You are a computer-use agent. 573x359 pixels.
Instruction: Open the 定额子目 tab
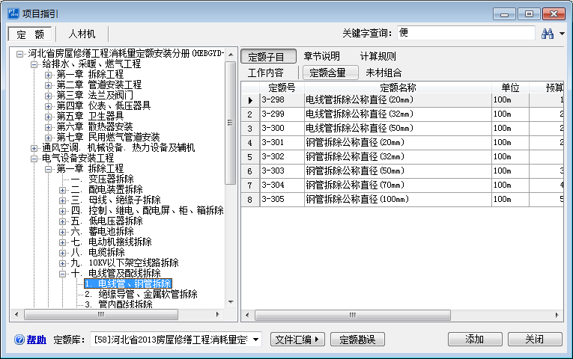click(268, 57)
